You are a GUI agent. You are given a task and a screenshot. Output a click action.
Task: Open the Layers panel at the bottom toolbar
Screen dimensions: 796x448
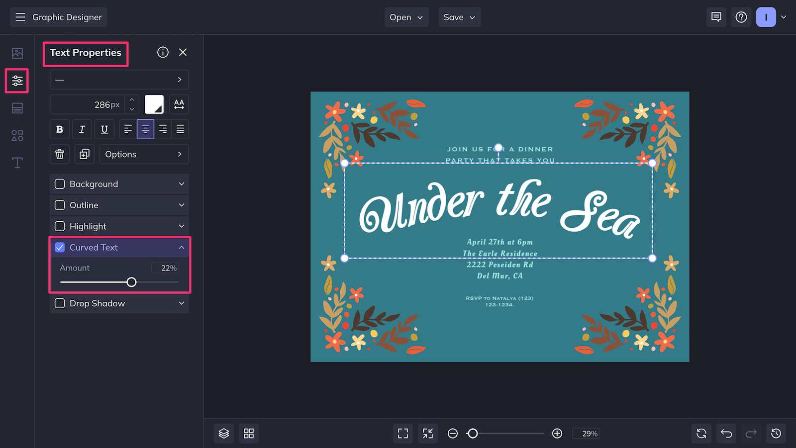point(223,433)
